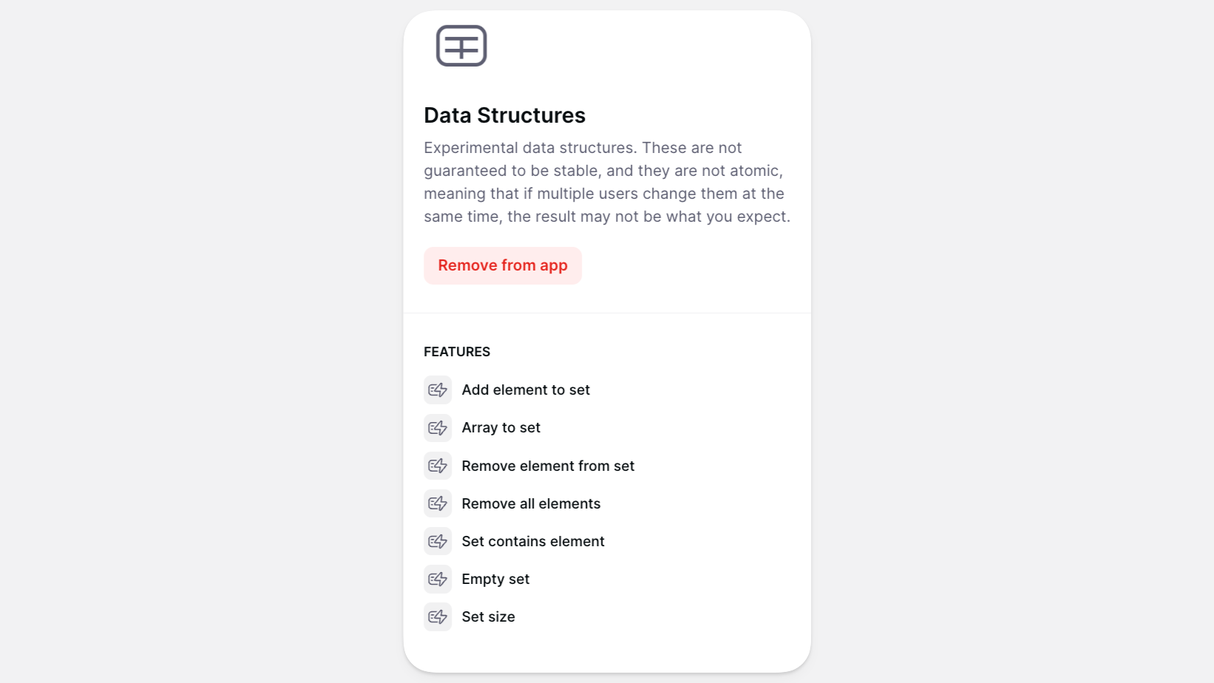Click the icon beside Remove element from set

438,466
